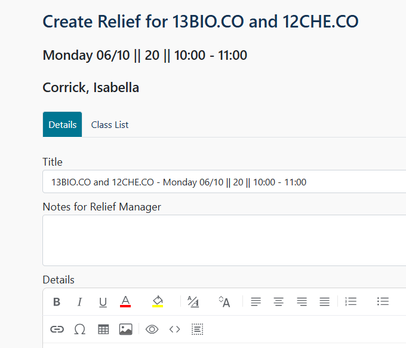Image resolution: width=406 pixels, height=348 pixels.
Task: Justify text in the editor
Action: pyautogui.click(x=324, y=302)
